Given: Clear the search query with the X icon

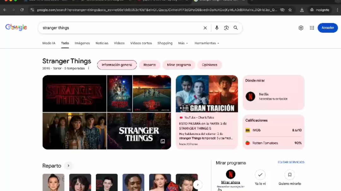Looking at the screenshot, I should pos(205,28).
